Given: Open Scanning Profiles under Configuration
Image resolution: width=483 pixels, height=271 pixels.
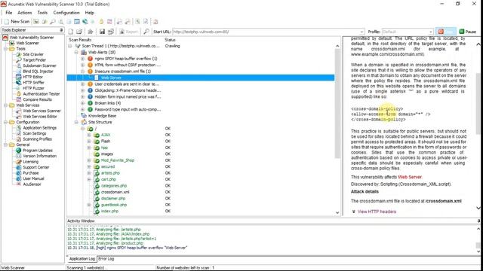Looking at the screenshot, I should (37, 139).
